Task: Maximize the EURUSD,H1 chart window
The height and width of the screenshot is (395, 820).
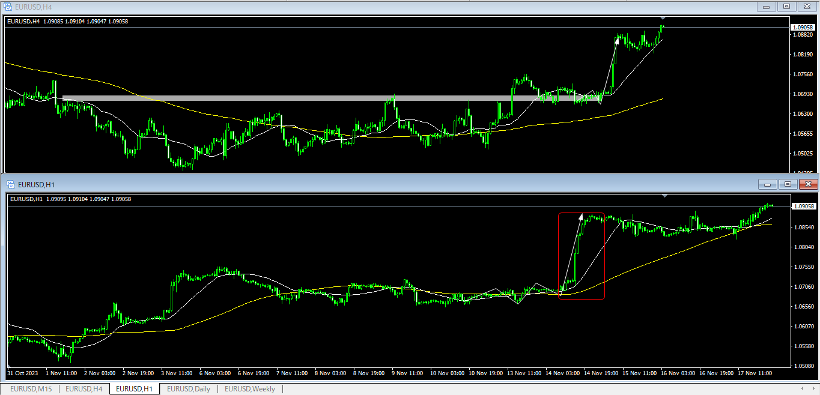Action: (x=788, y=184)
